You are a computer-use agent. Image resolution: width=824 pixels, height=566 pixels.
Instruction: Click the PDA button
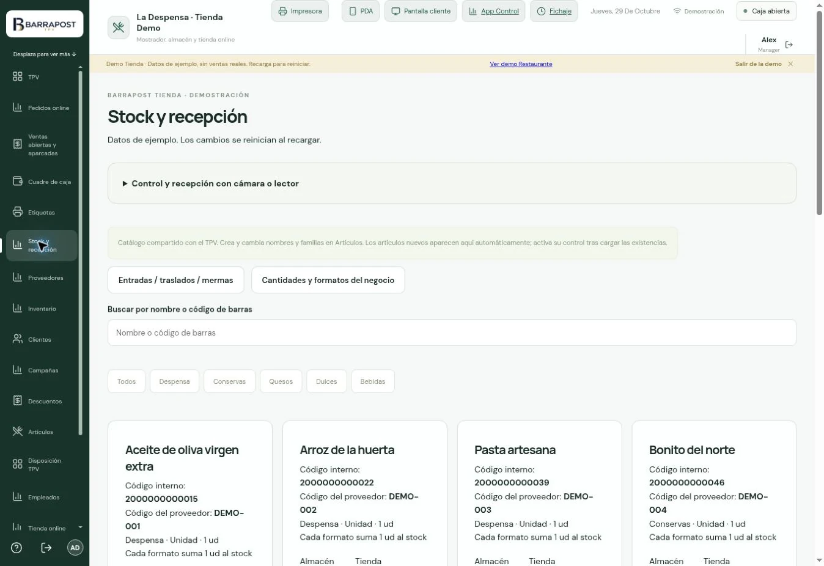pyautogui.click(x=361, y=11)
